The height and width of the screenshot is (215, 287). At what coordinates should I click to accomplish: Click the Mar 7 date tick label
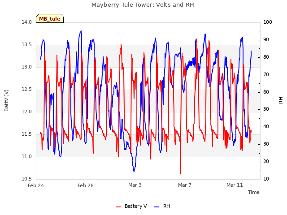pyautogui.click(x=185, y=185)
